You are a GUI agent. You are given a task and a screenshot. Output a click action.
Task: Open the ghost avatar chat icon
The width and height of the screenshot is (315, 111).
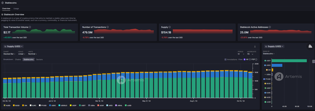310,46
